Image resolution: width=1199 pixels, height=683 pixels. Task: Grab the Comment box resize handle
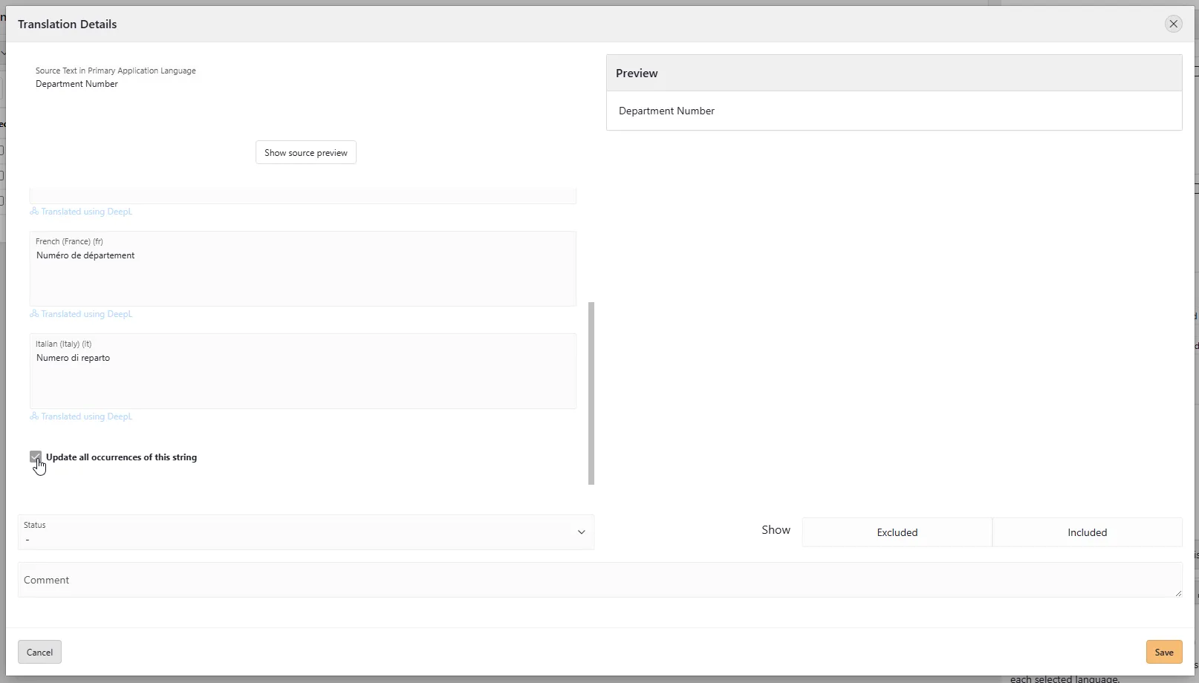pos(1177,592)
